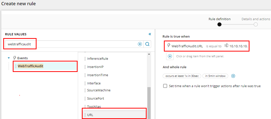Enable the won't trigger actions time checkbox
This screenshot has width=271, height=119.
[165, 86]
